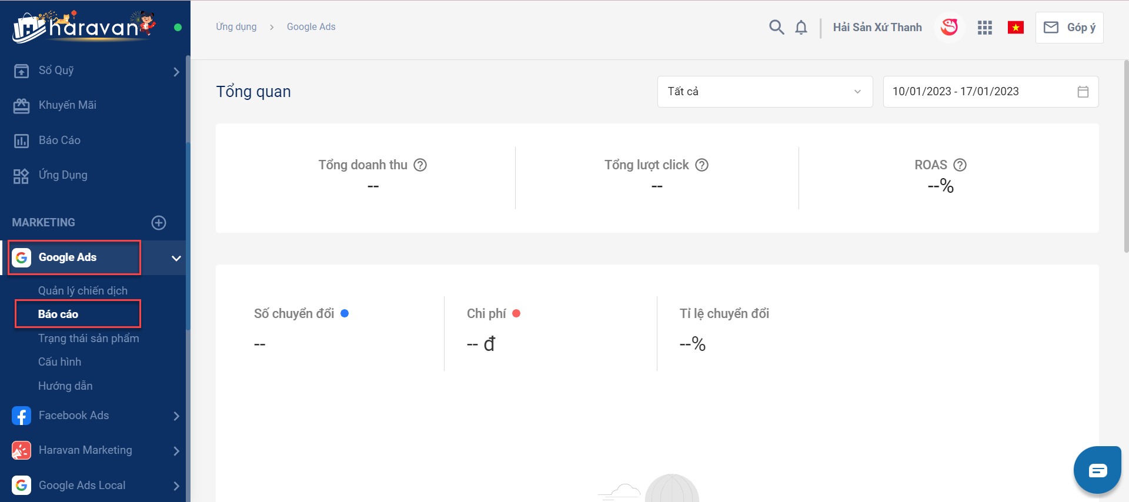Image resolution: width=1129 pixels, height=502 pixels.
Task: Select Trạng thái sản phẩm menu item
Action: pyautogui.click(x=88, y=339)
